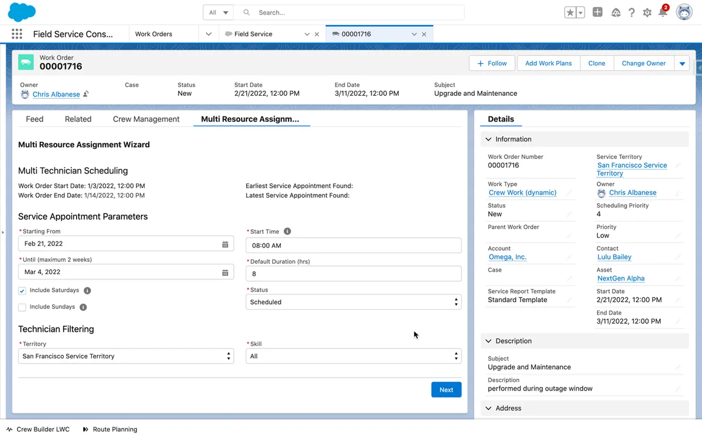Viewport: 702px width, 439px height.
Task: Open the Setup gear icon
Action: (x=647, y=12)
